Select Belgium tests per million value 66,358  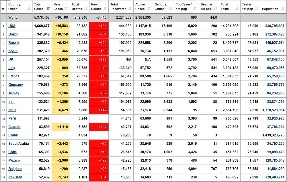253,169
